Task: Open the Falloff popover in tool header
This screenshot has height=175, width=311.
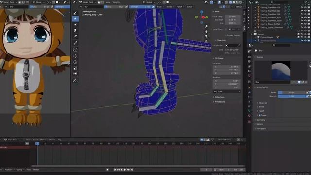Action: pos(180,7)
